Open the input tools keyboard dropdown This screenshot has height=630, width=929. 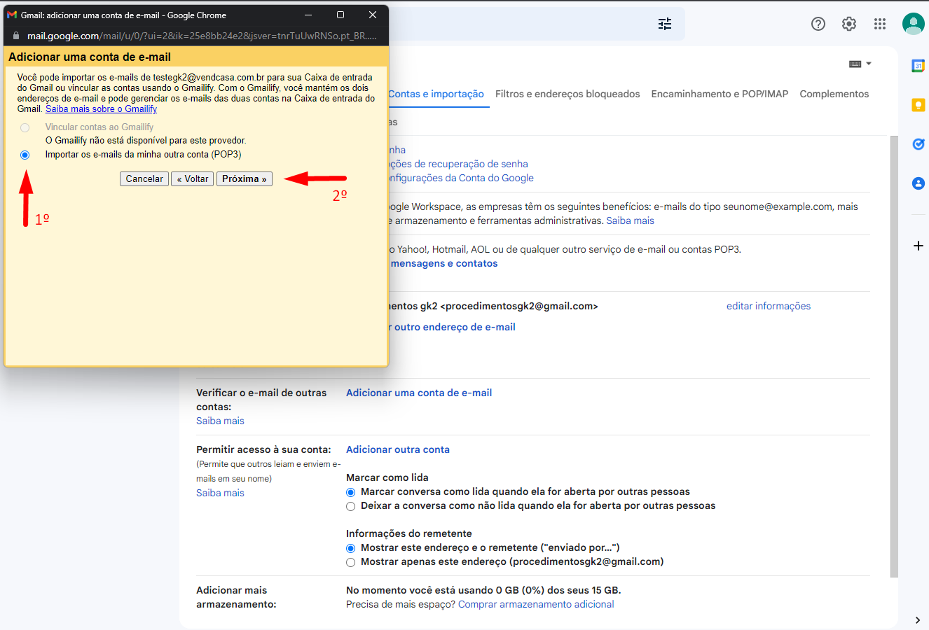860,64
